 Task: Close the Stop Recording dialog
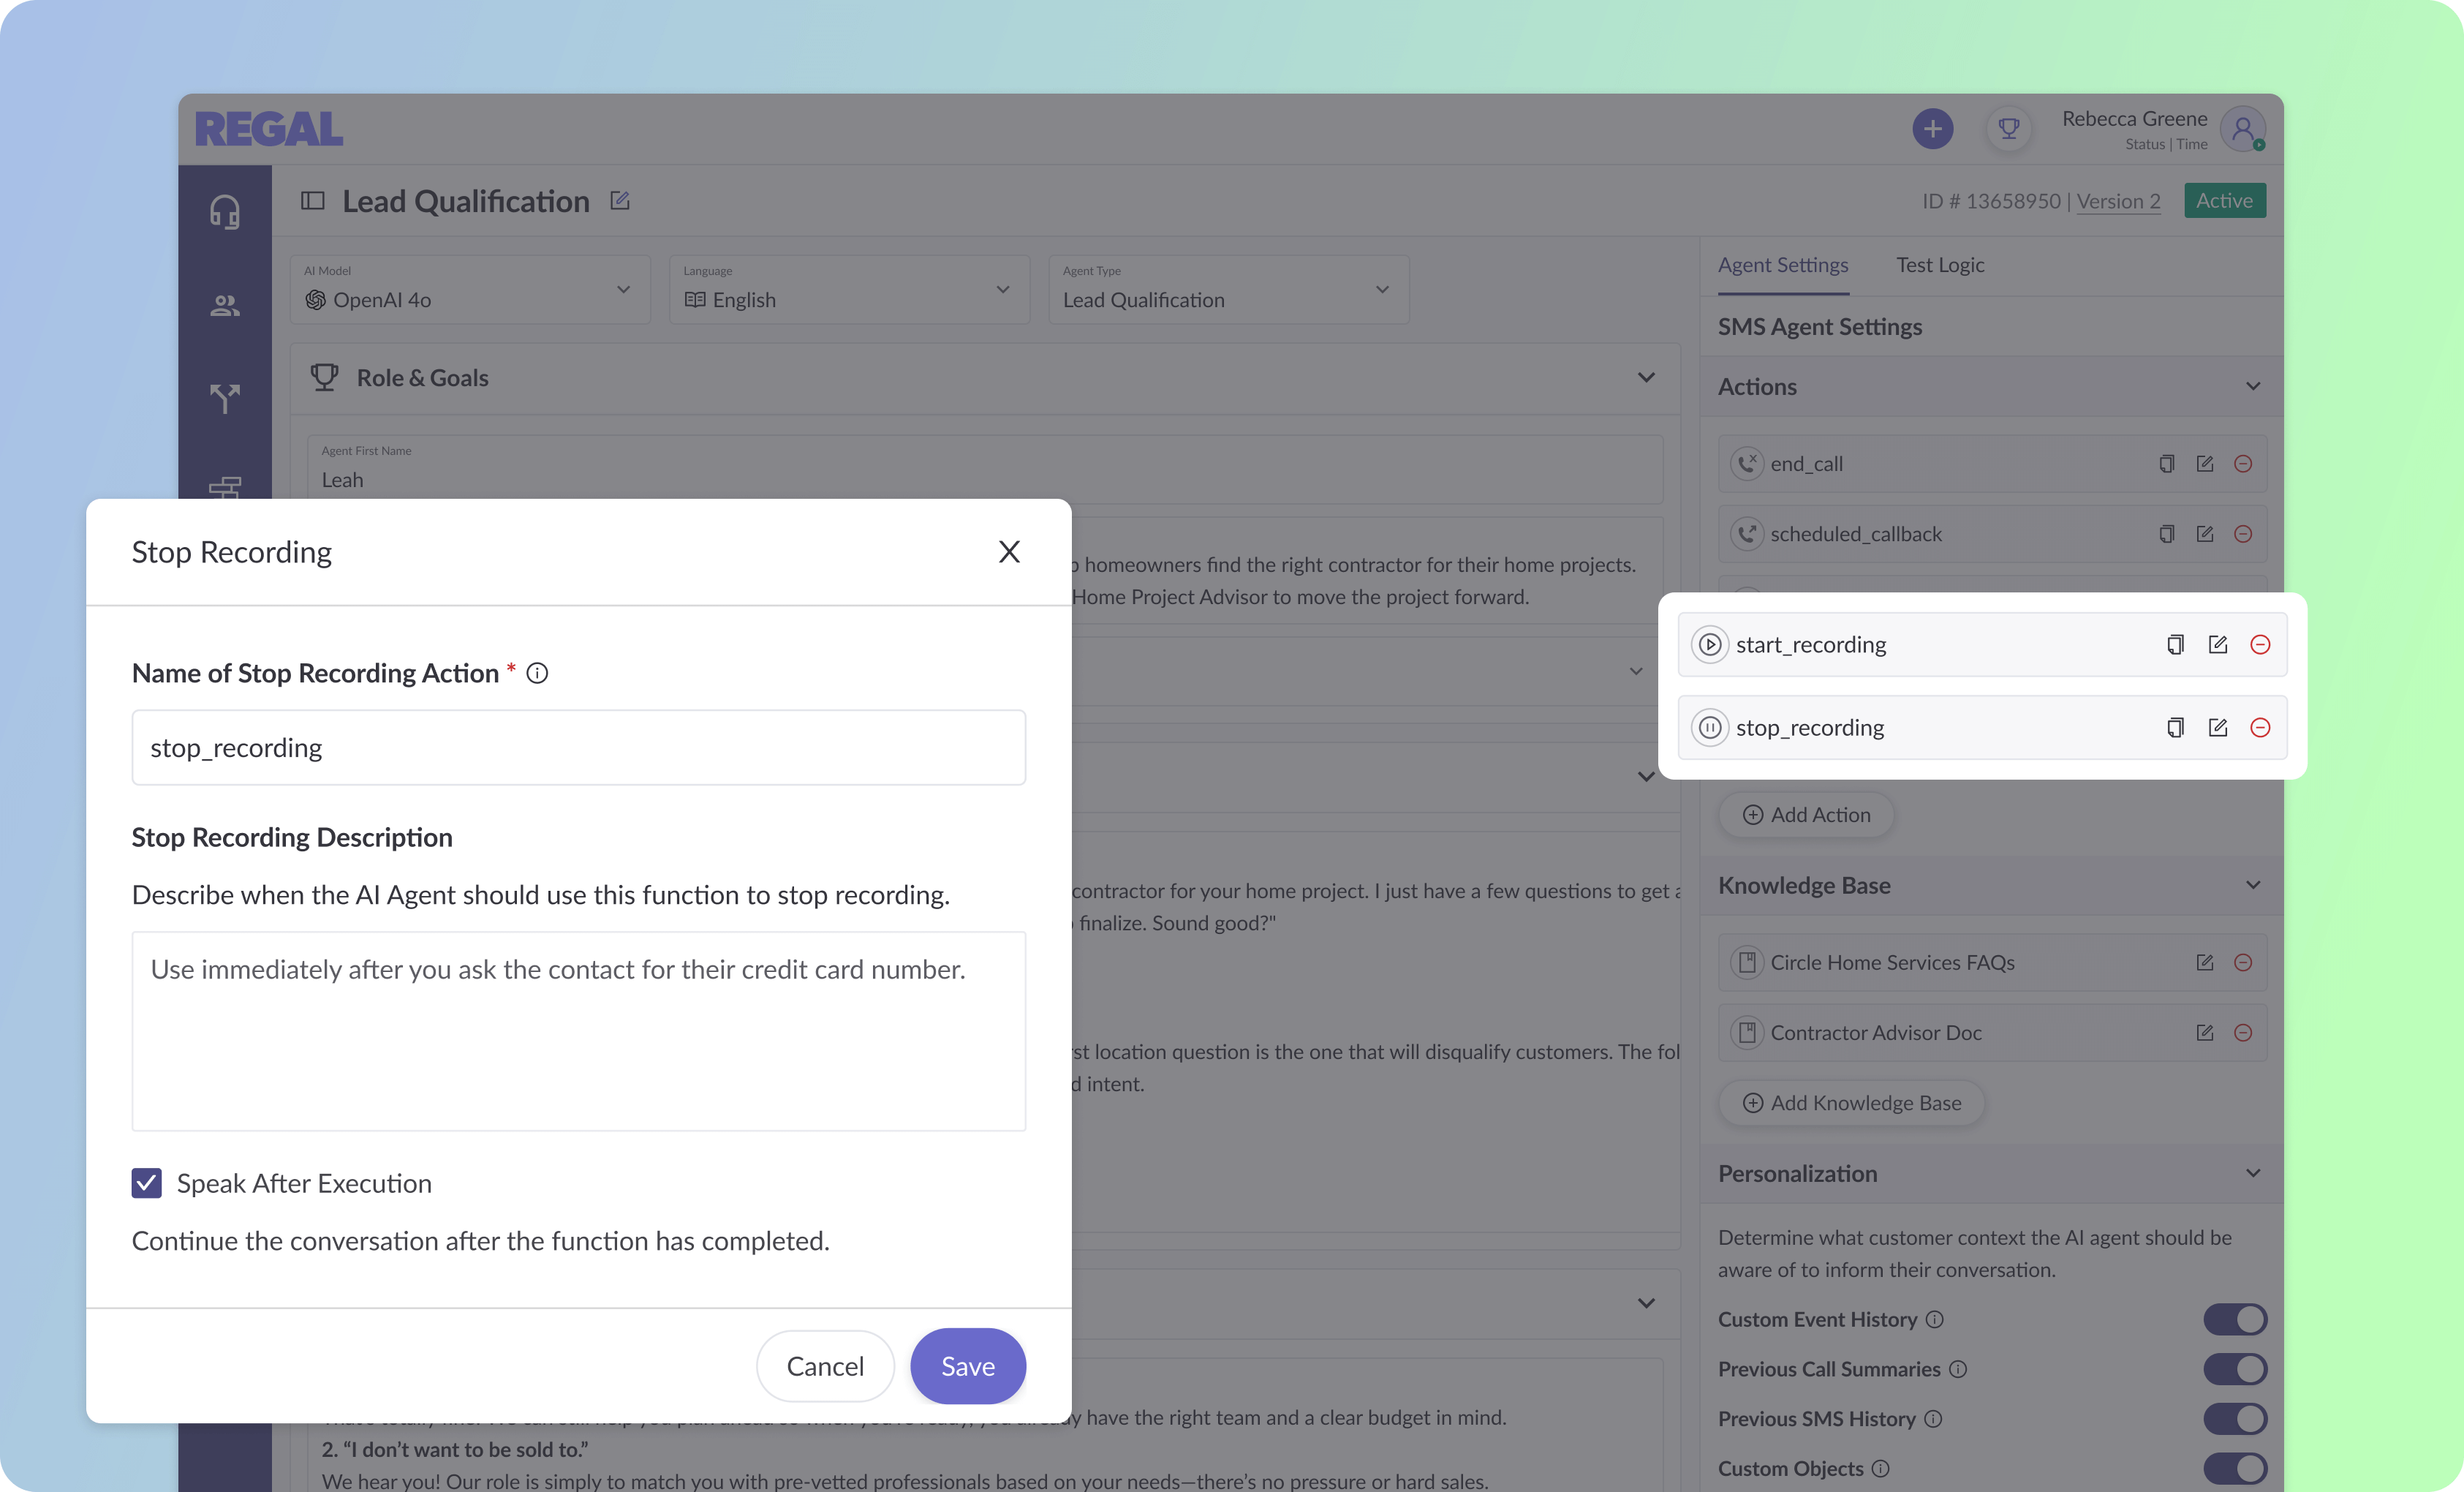click(1009, 553)
